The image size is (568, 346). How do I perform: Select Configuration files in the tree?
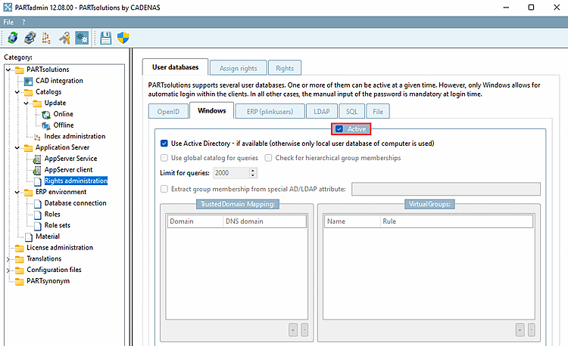point(54,270)
